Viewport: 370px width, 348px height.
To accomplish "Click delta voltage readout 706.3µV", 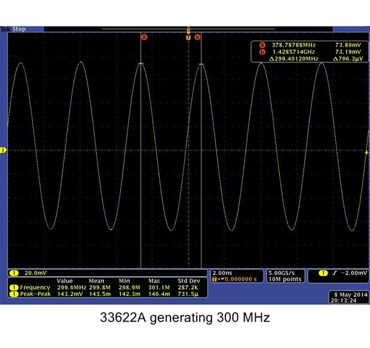I will [348, 59].
